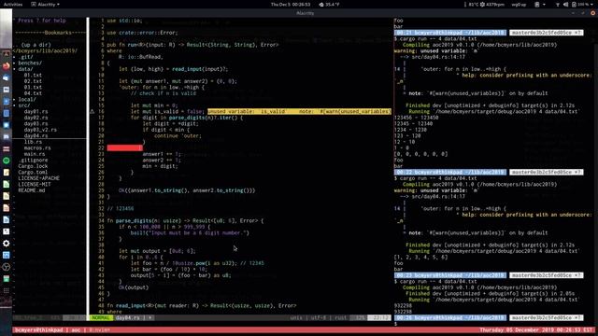Viewport: 598px width, 336px height.
Task: Open day01.rs in the file tree
Action: 36,112
